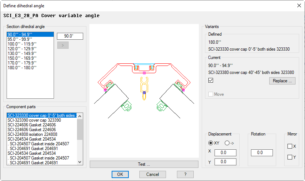The width and height of the screenshot is (305, 181).
Task: Click the Test ... button
Action: point(144,164)
